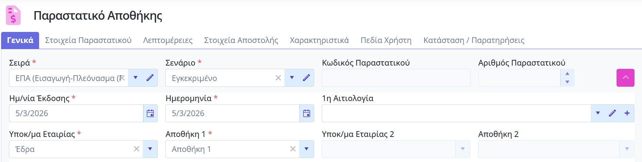Viewport: 642px width, 162px height.
Task: Open the Λεπτομέρειες tab
Action: pyautogui.click(x=168, y=40)
